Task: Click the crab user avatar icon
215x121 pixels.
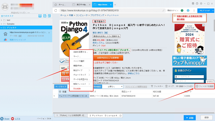Action: click(5, 6)
